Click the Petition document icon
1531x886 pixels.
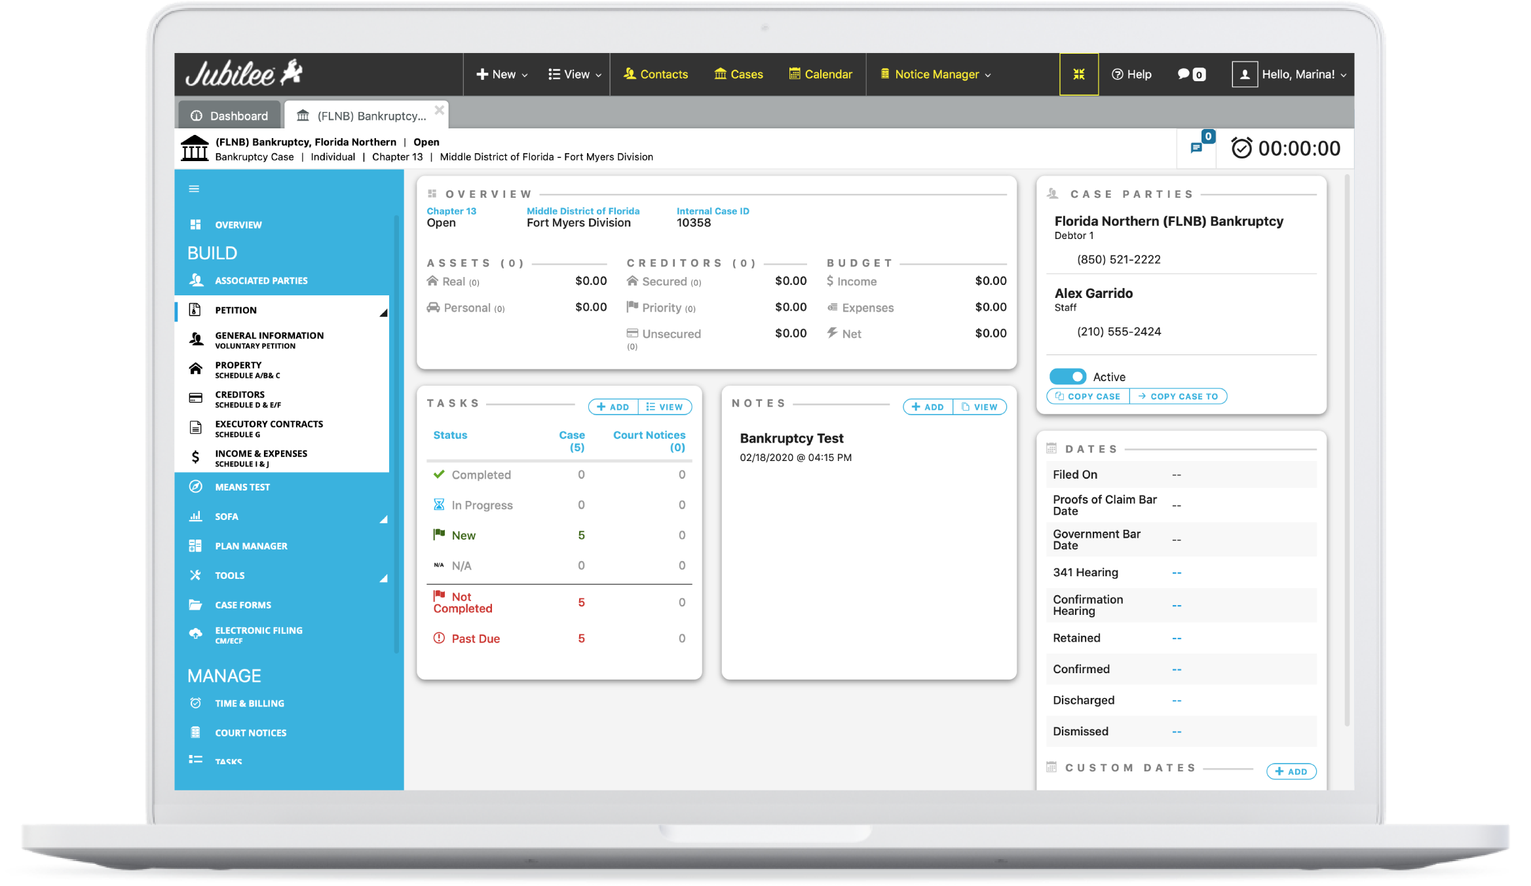tap(195, 310)
